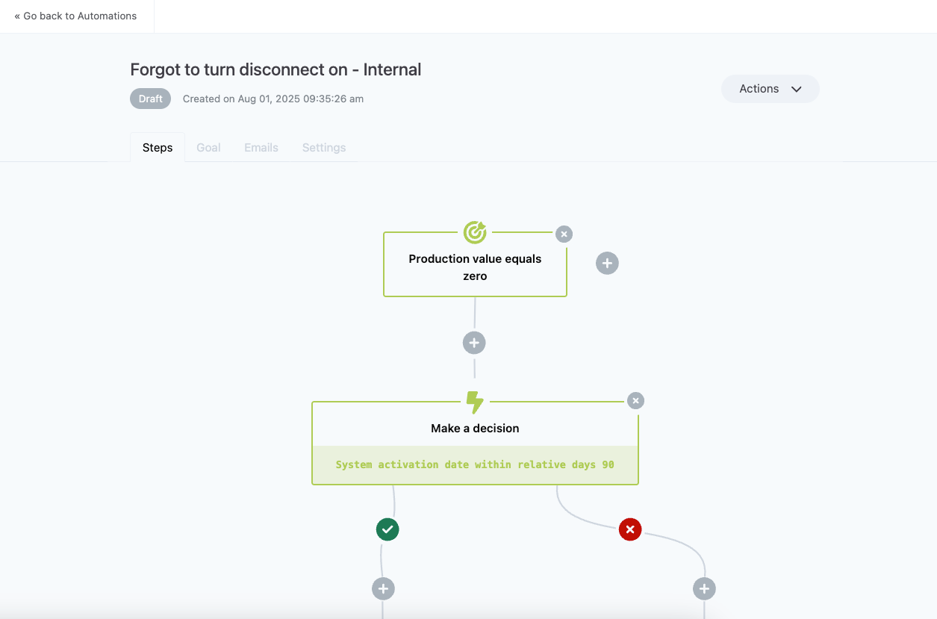Viewport: 937px width, 619px height.
Task: Add a step below the trigger node
Action: pyautogui.click(x=474, y=343)
